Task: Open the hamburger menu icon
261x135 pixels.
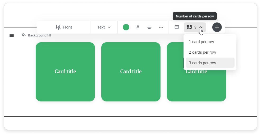Action: coord(12,35)
